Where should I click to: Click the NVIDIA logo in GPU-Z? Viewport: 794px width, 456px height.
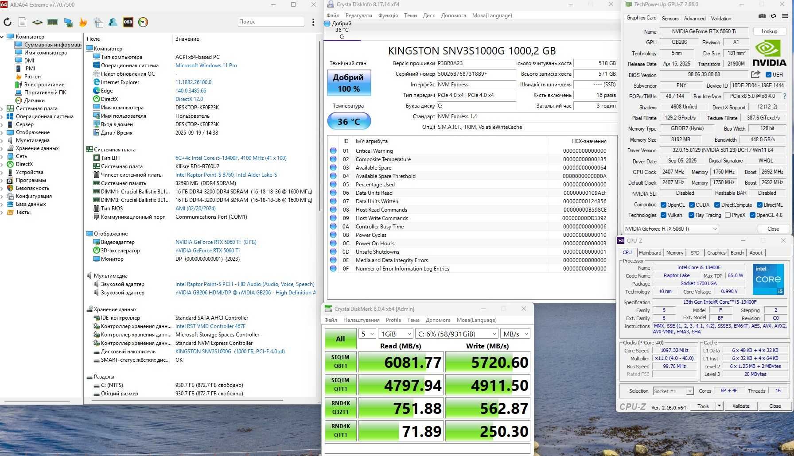769,53
